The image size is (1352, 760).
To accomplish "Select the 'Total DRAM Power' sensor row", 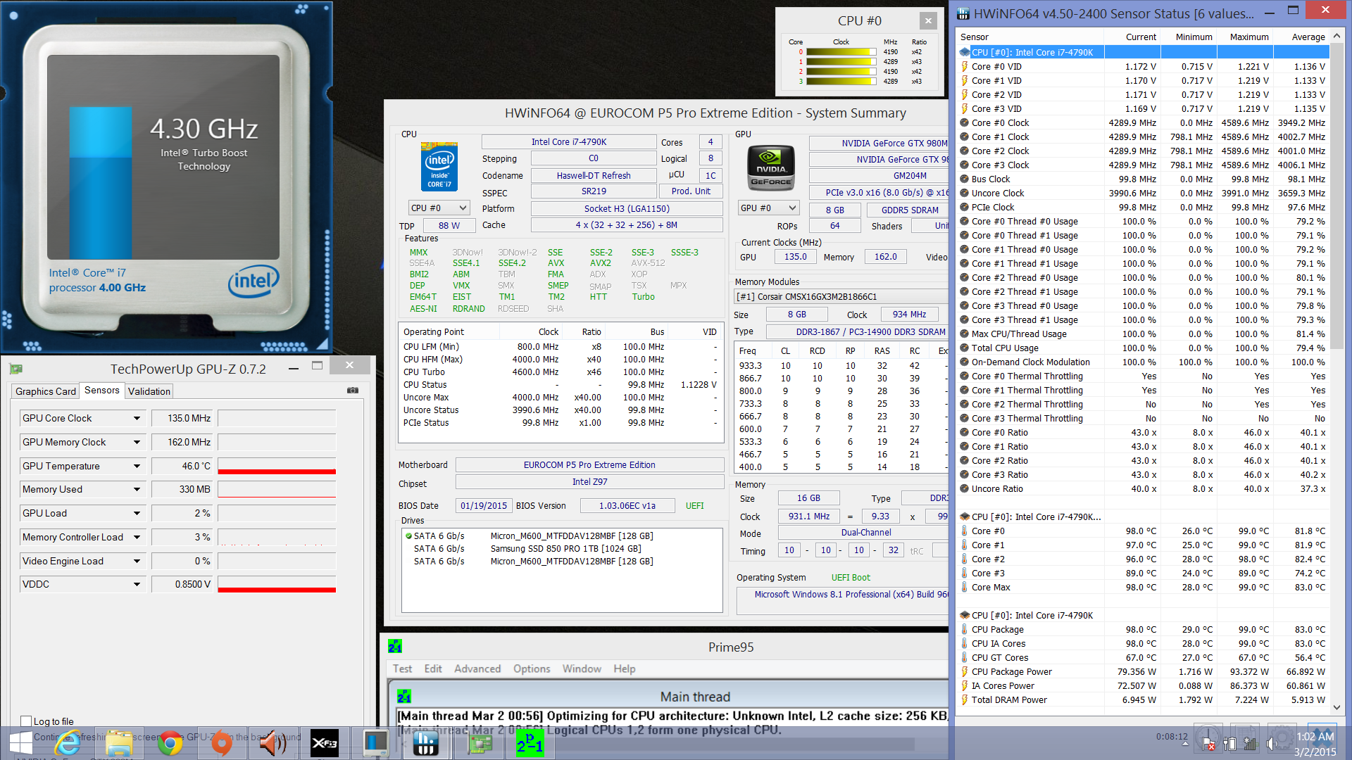I will [1143, 699].
